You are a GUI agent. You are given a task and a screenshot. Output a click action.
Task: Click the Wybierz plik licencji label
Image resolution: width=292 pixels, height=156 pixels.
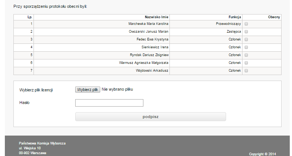(36, 90)
